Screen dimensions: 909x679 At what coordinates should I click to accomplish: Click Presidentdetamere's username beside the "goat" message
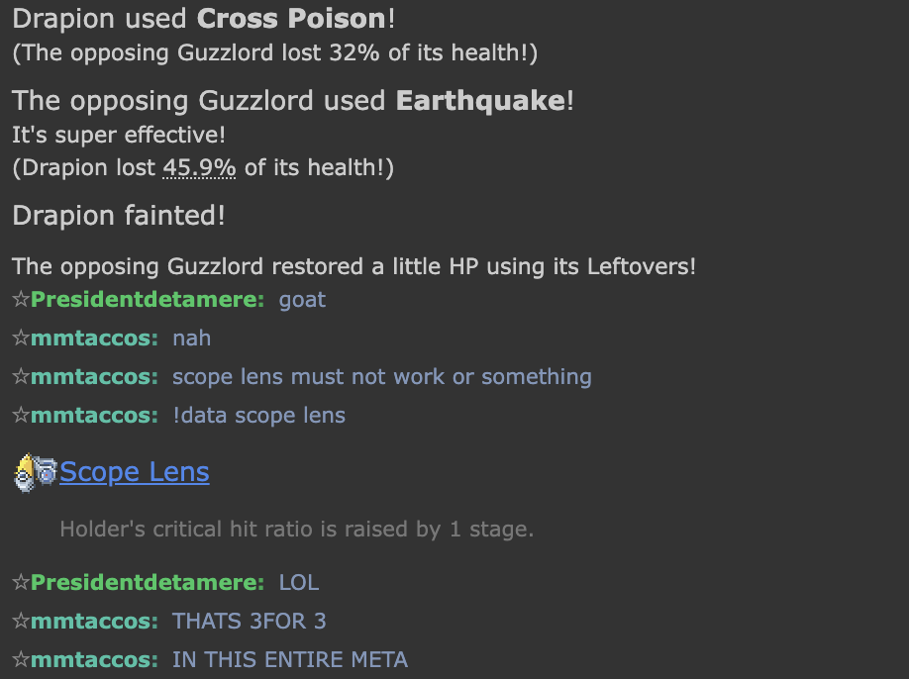147,300
